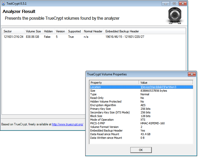This screenshot has height=159, width=199.
Task: Sort by the Volume Size column header
Action: click(33, 31)
